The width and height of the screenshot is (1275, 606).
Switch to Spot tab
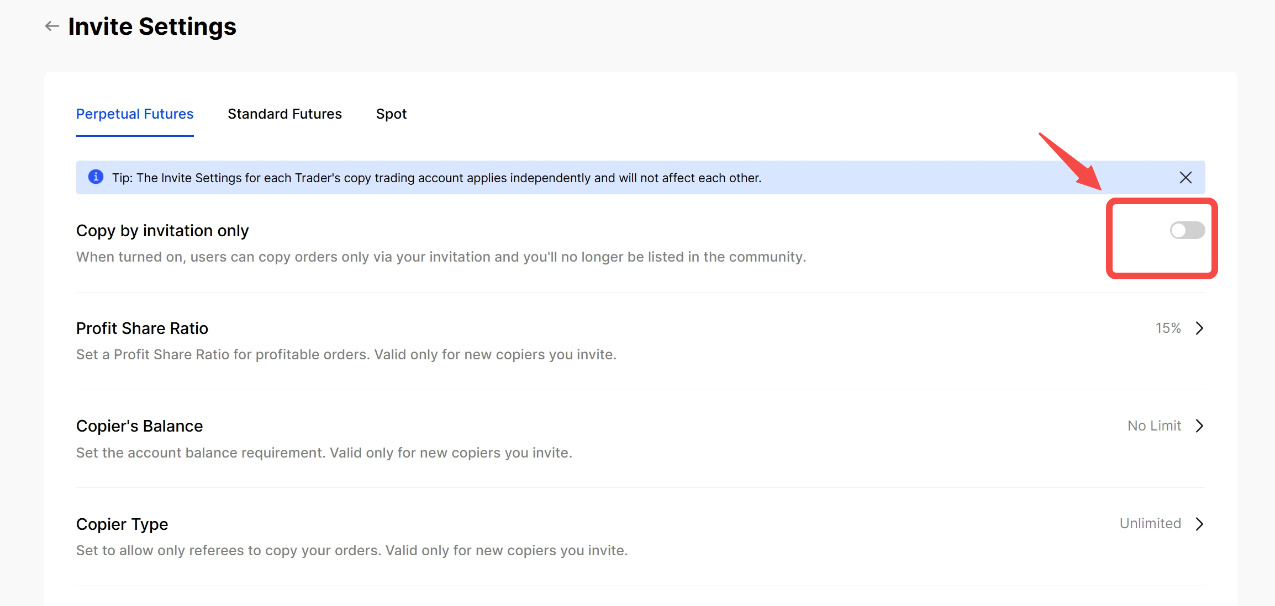391,114
